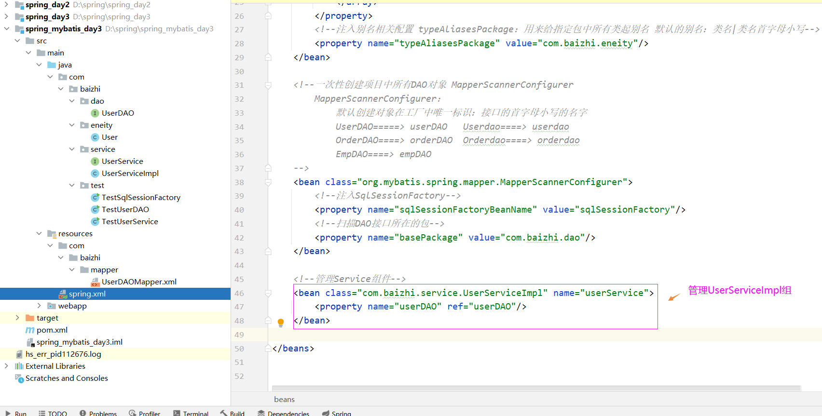Click the "userService" name on line 46
Viewport: 822px width, 416px height.
(614, 293)
